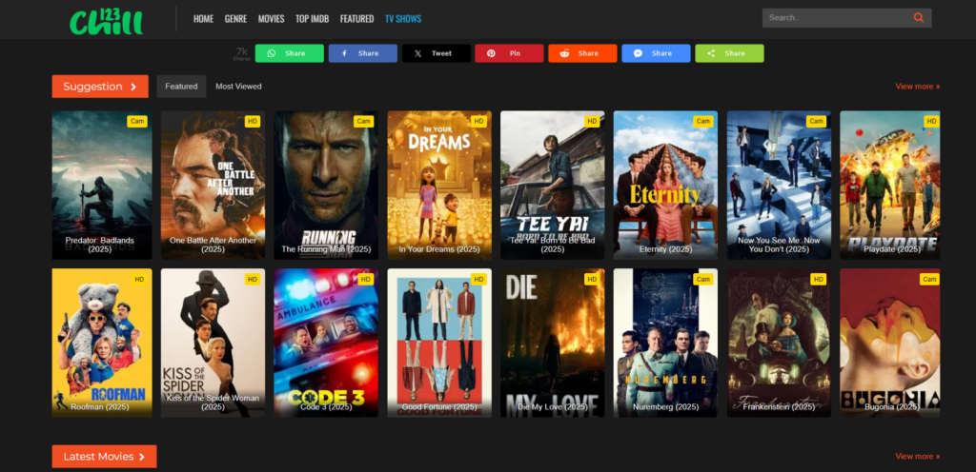Screen dimensions: 976x472
Task: Click the Cam badge on Bugonia poster
Action: pyautogui.click(x=929, y=280)
